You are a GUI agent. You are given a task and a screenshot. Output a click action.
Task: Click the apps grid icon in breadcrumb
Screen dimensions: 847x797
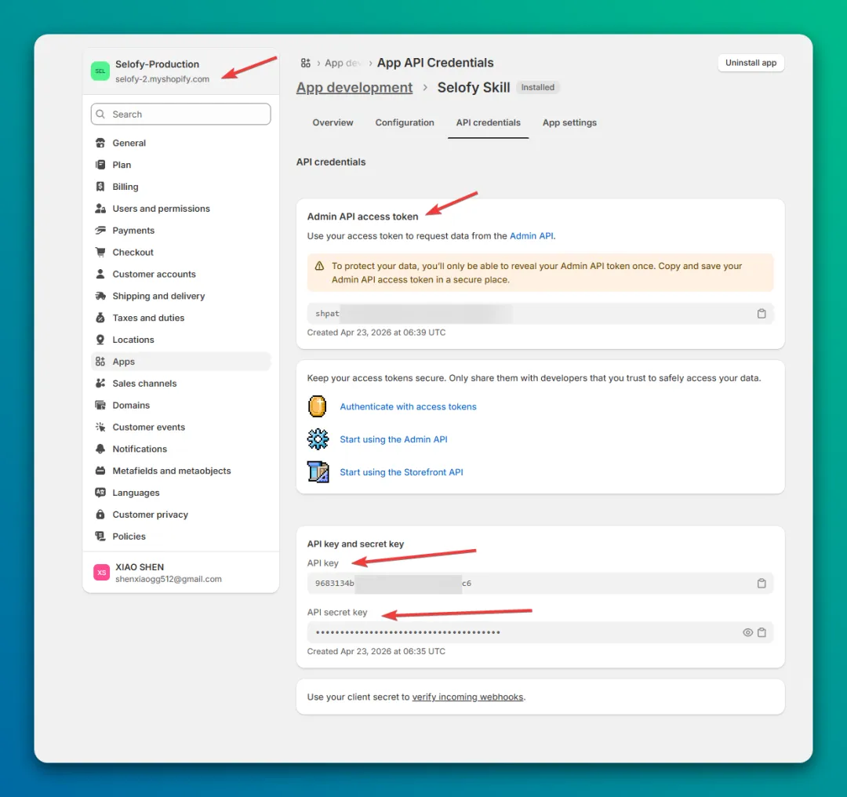coord(306,64)
